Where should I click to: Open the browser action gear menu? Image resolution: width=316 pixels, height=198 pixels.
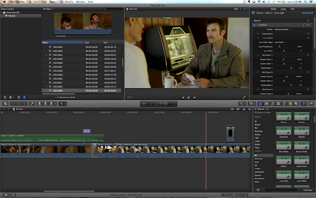[x=11, y=98]
